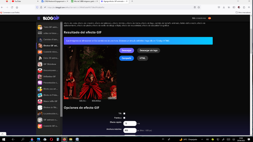Click the sidebar vertical scrollbar
The height and width of the screenshot is (142, 253).
(61, 69)
